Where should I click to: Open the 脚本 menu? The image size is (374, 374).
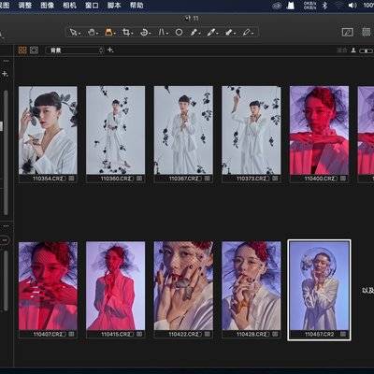(114, 6)
